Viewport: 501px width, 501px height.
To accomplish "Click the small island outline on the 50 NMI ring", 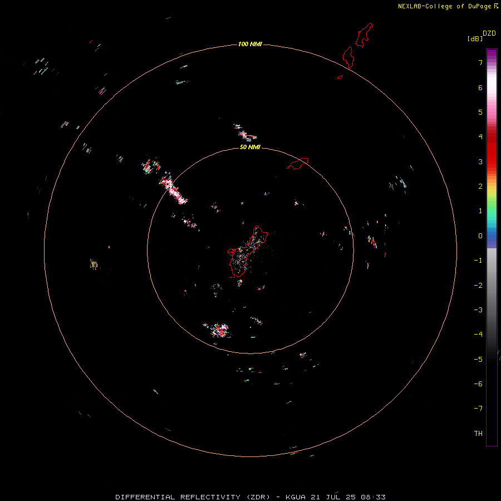I will tap(298, 164).
